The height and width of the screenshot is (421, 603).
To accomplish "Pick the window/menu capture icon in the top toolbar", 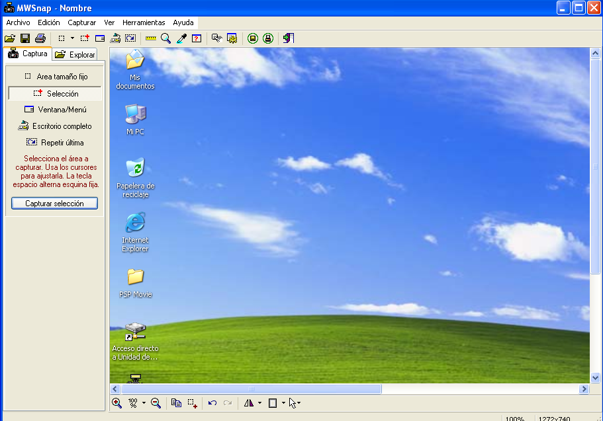I will coord(100,38).
